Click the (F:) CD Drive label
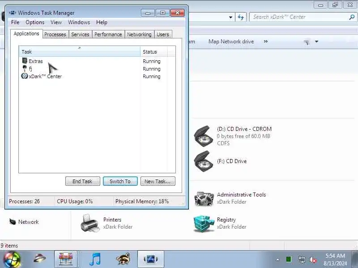The image size is (358, 268). click(x=232, y=161)
